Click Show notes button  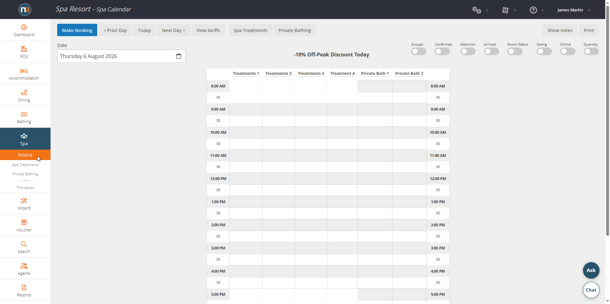pos(560,30)
